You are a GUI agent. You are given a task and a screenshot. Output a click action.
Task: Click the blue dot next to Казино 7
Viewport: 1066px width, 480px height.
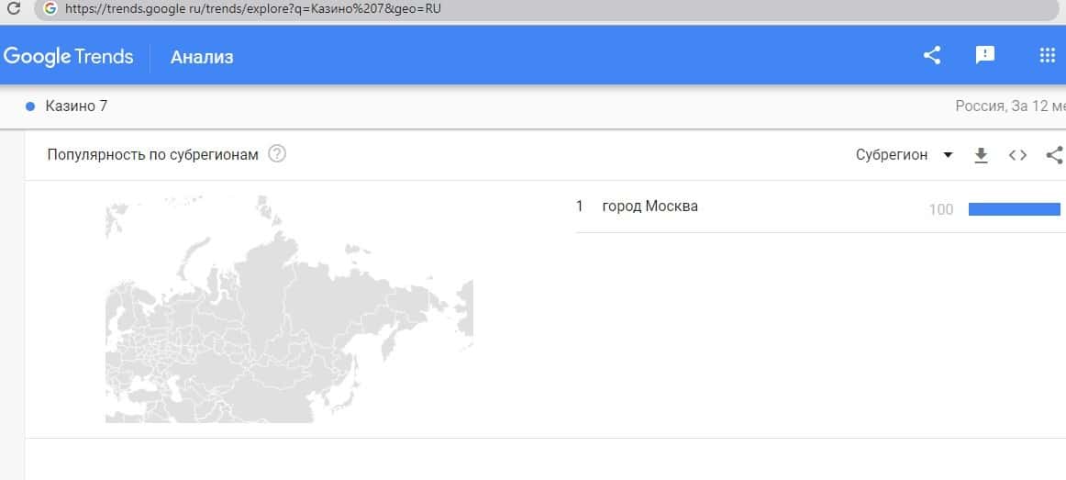pyautogui.click(x=30, y=106)
